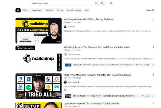Open the three-dot menu for the TechnologyAdvice review video
The image size is (161, 108).
[x=153, y=47]
